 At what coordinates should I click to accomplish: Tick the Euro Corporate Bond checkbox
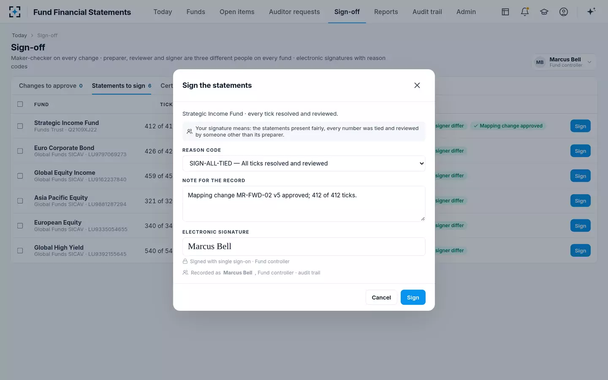(x=20, y=151)
